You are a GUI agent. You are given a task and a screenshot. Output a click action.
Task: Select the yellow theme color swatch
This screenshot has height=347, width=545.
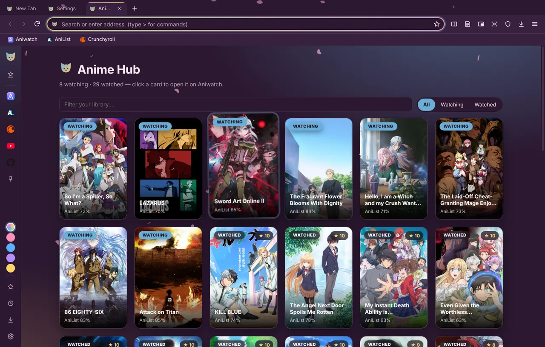(x=11, y=268)
